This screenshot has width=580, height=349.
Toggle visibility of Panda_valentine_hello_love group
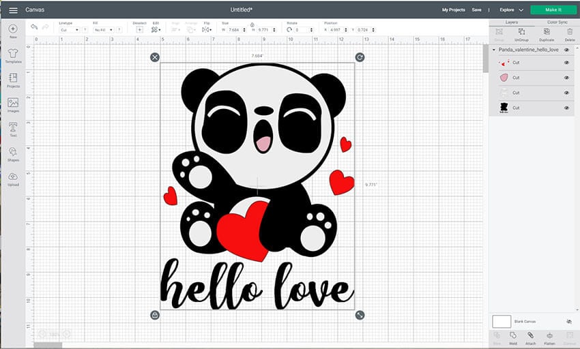click(x=566, y=50)
